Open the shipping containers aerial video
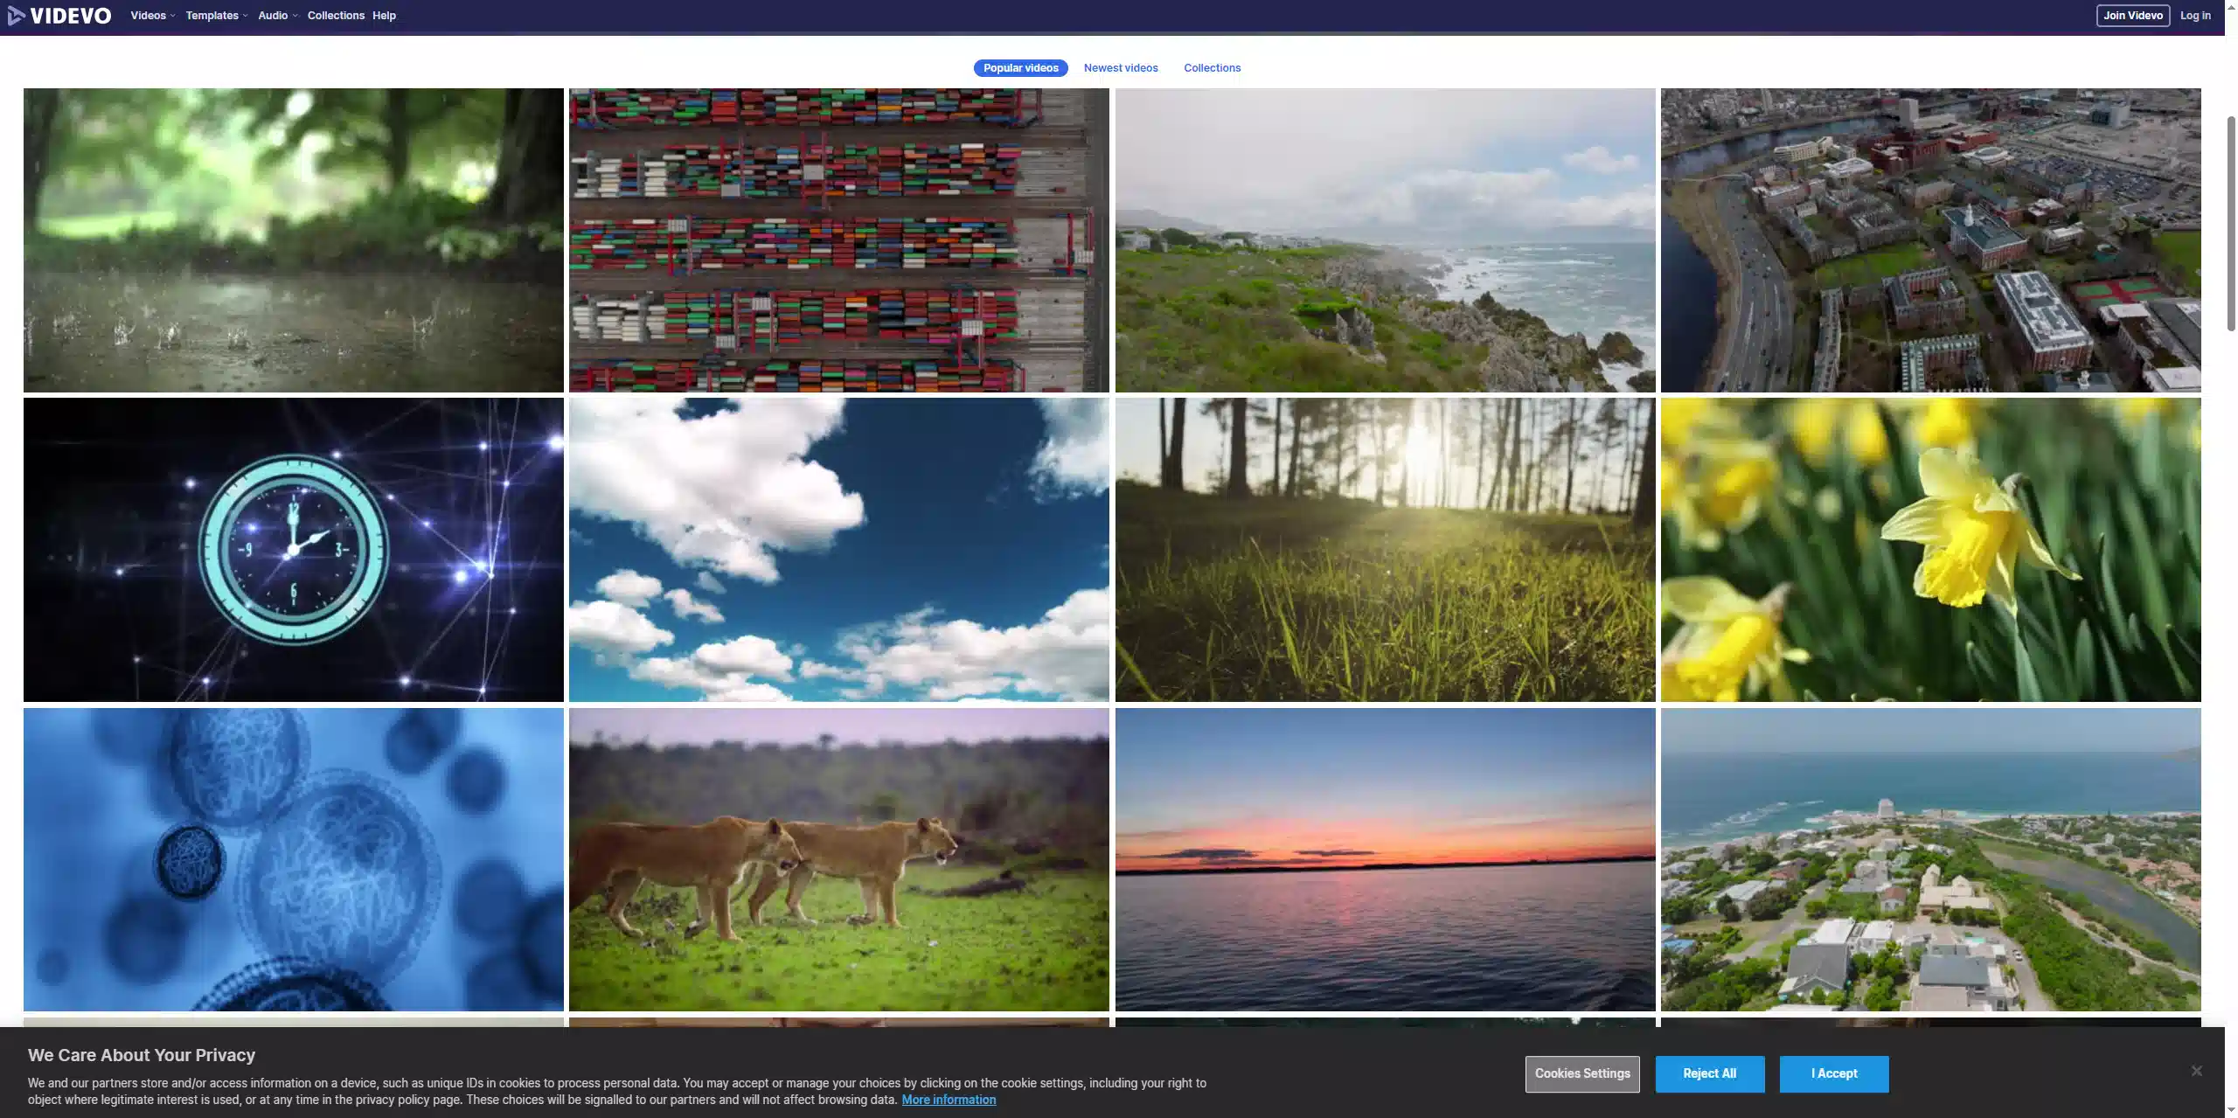The image size is (2238, 1118). [838, 240]
